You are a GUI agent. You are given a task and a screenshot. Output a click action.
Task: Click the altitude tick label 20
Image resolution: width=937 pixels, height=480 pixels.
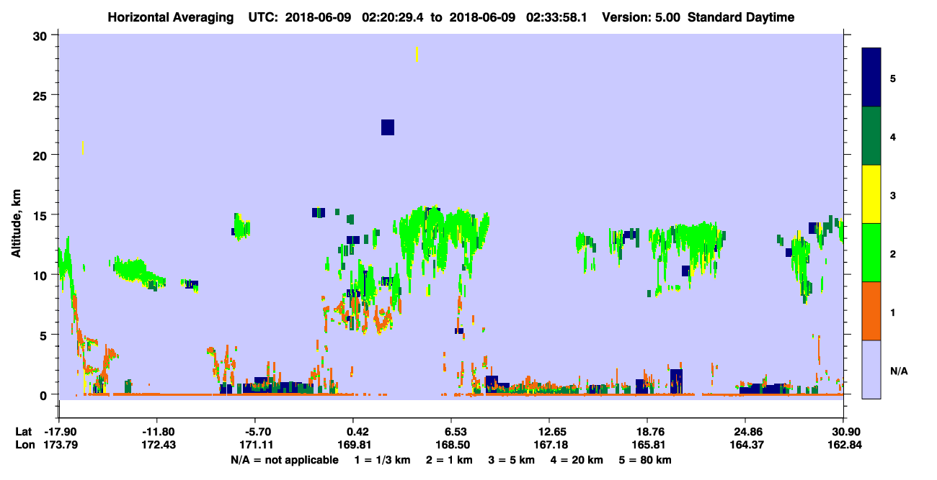(x=42, y=155)
